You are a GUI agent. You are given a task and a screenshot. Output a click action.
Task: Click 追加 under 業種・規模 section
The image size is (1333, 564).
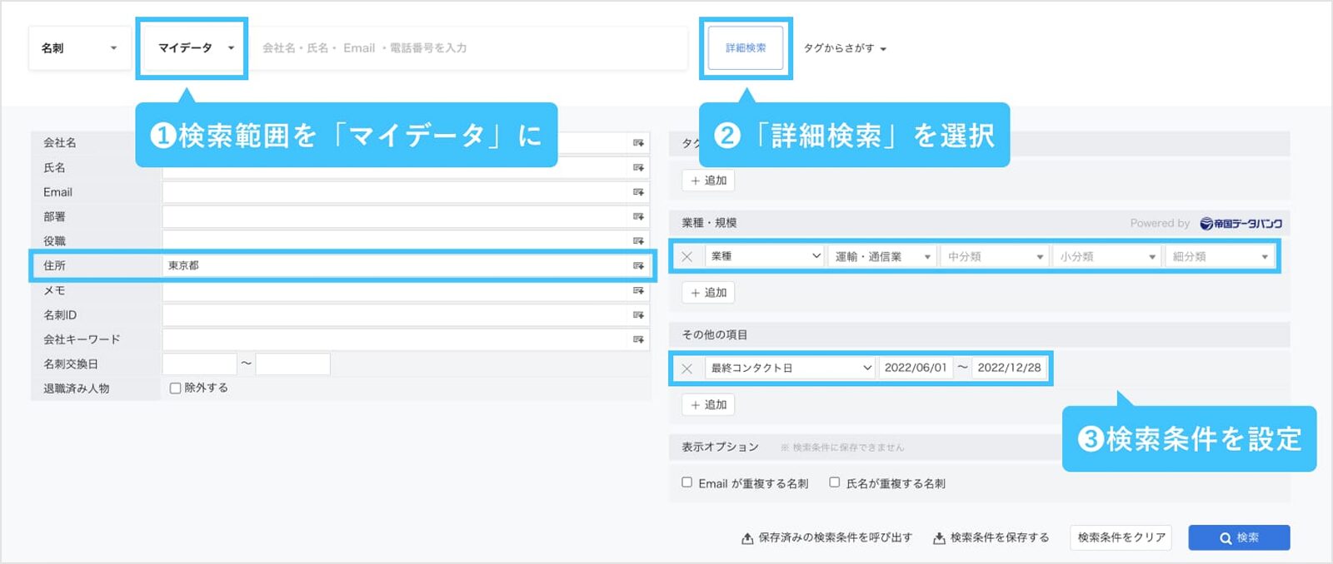coord(709,293)
